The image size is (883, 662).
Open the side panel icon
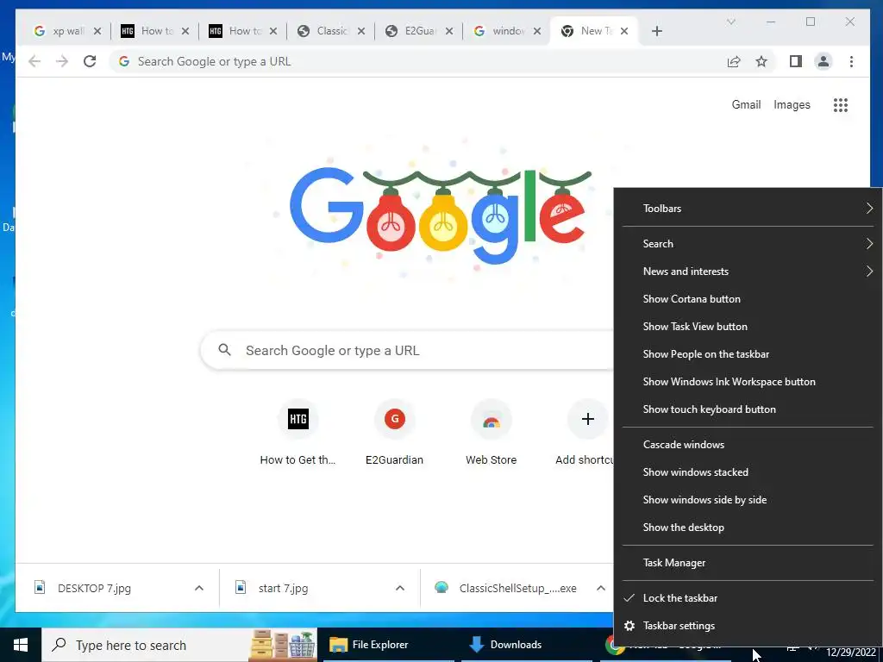click(x=795, y=61)
